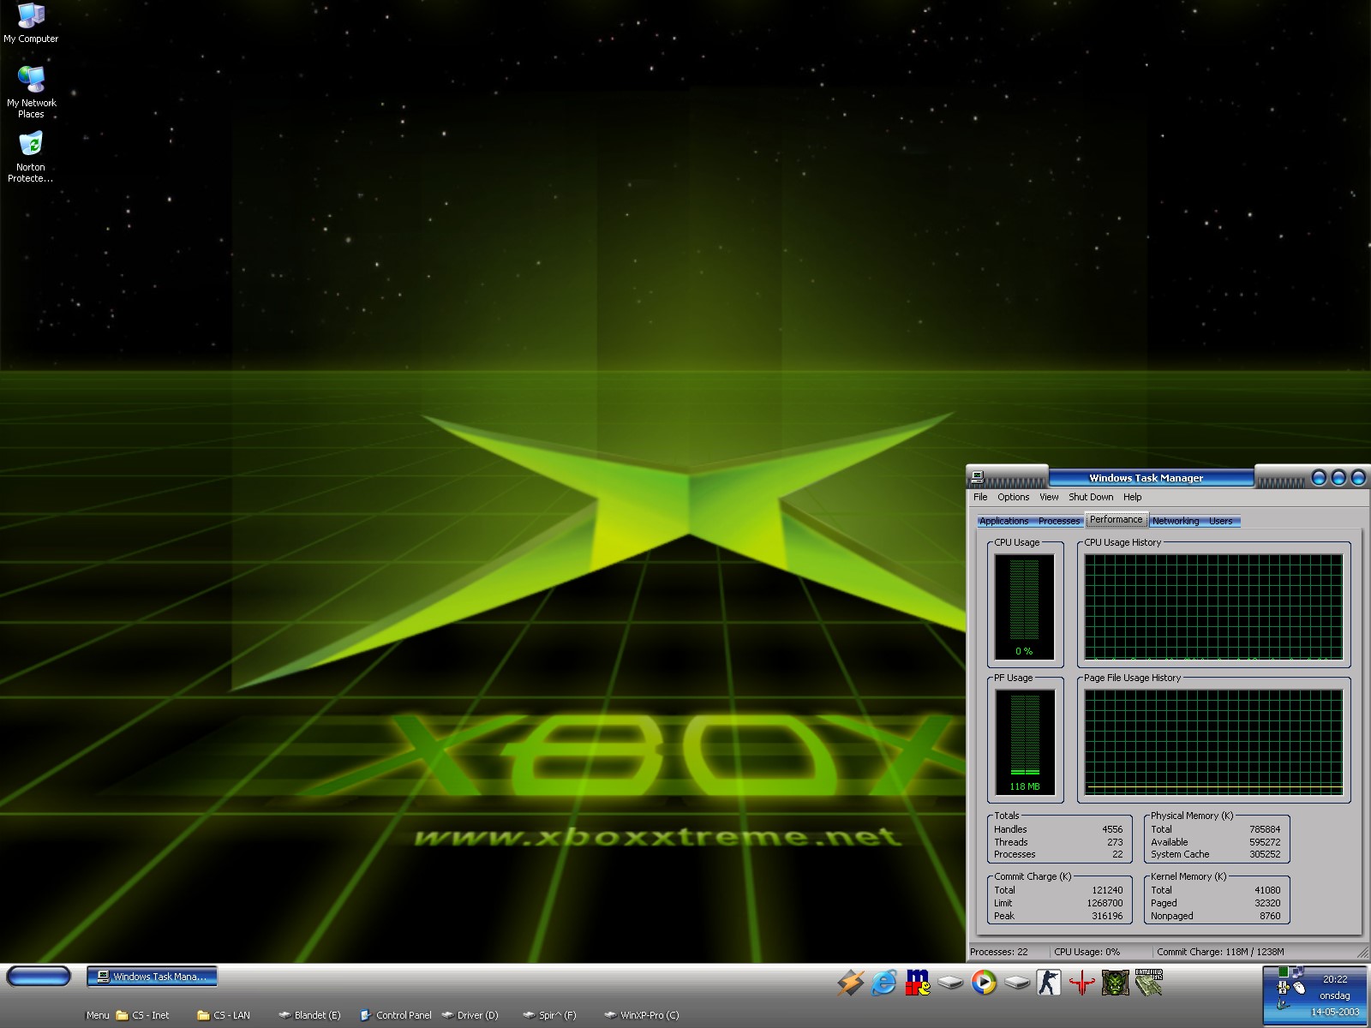Image resolution: width=1371 pixels, height=1028 pixels.
Task: Open the Menu toolbar item
Action: (98, 1015)
